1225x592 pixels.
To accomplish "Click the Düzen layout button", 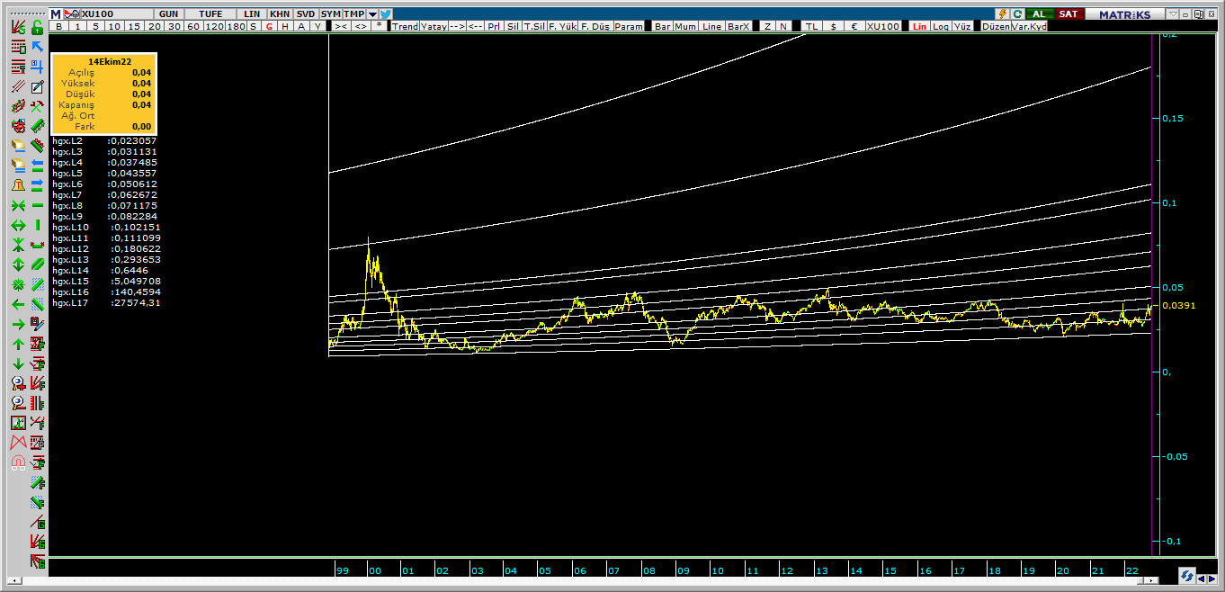I will pyautogui.click(x=996, y=26).
